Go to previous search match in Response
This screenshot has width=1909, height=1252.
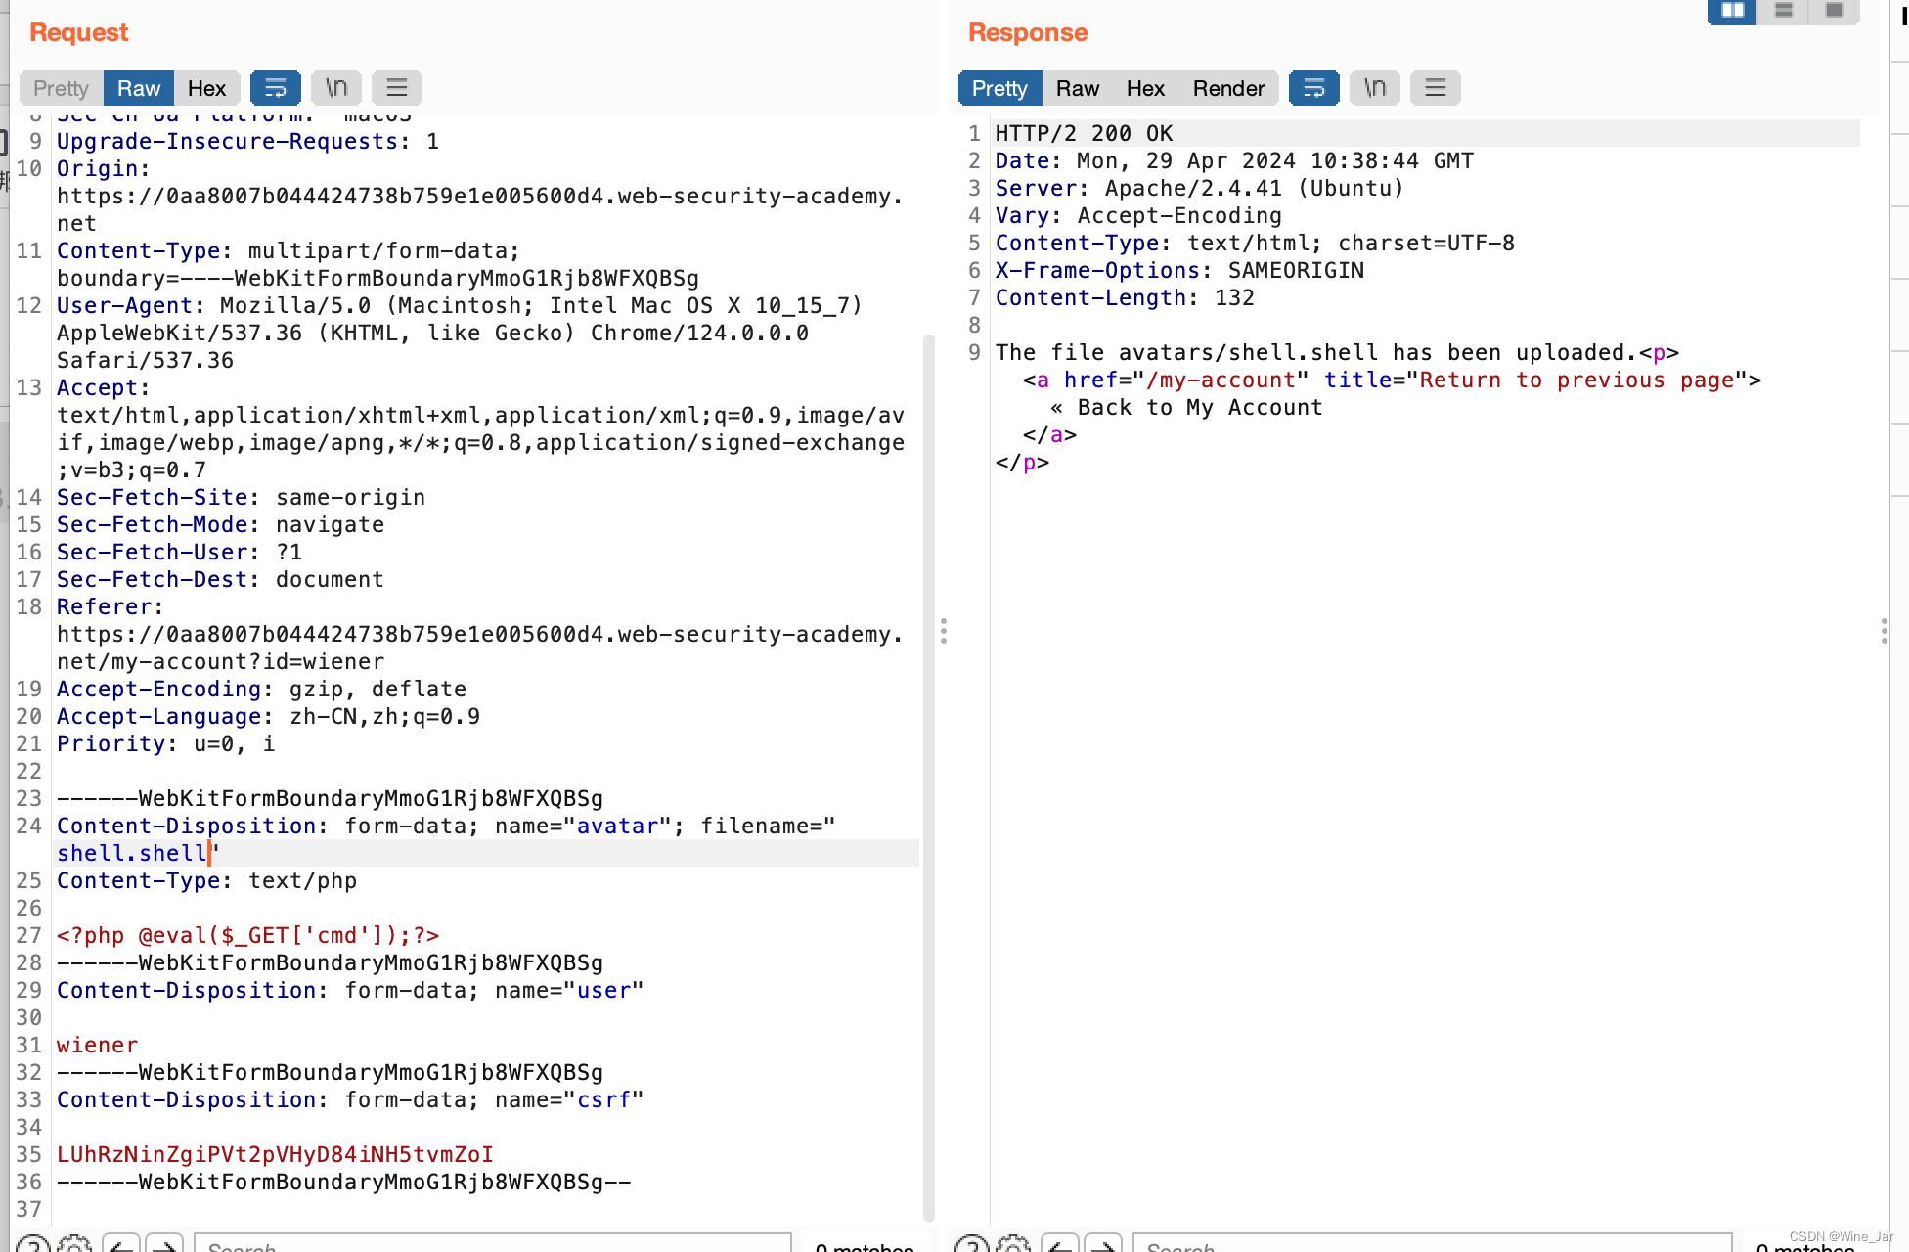[1060, 1244]
